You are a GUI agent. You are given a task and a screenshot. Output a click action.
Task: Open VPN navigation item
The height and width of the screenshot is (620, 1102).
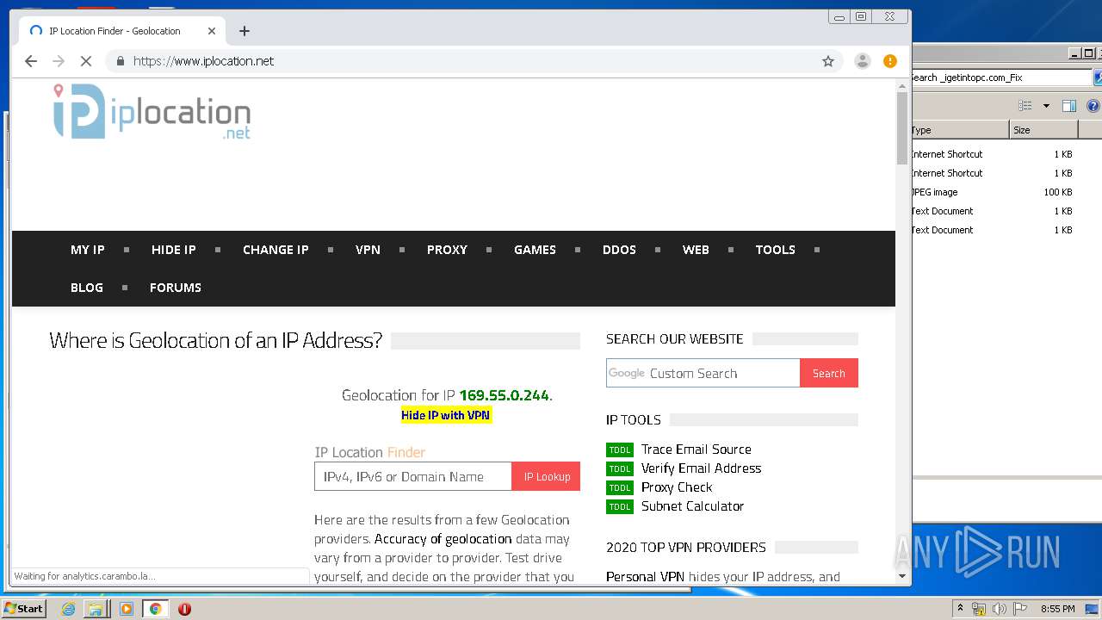368,250
